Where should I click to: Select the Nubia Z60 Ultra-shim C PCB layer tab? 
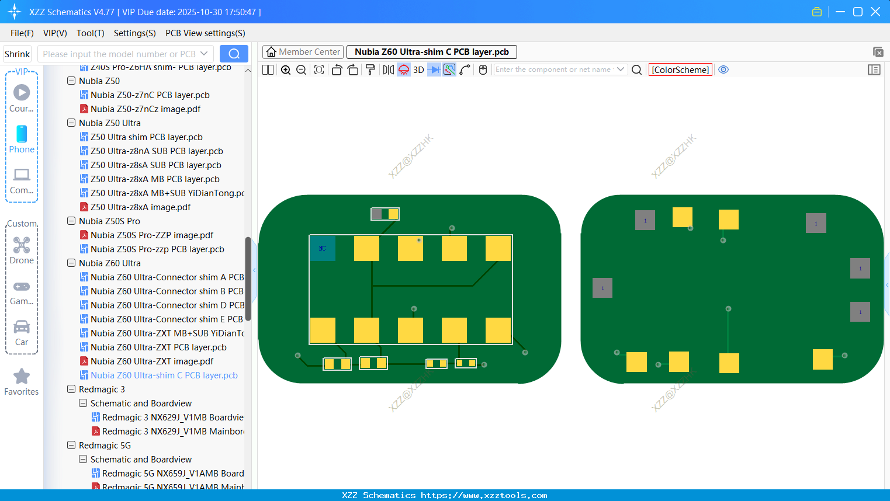click(x=432, y=52)
